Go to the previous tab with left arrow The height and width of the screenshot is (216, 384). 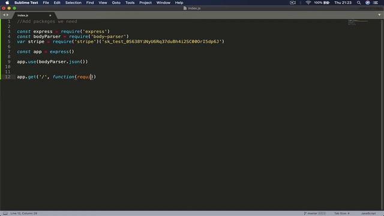4,15
